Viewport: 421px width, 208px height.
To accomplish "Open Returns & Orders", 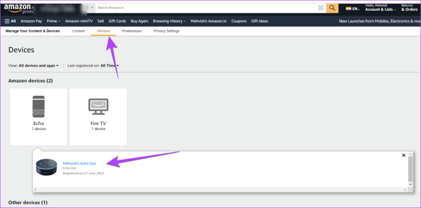I will 409,8.
